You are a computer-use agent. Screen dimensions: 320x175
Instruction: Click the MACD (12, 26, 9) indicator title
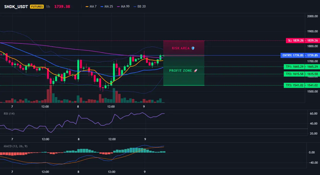15,146
